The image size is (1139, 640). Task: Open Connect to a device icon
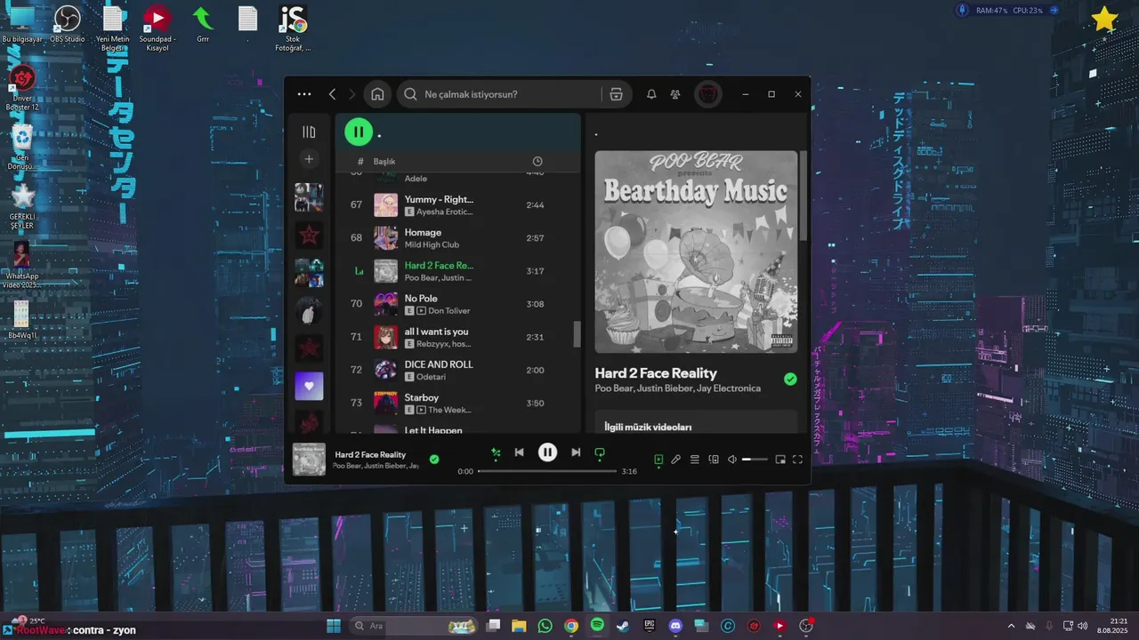pyautogui.click(x=714, y=460)
